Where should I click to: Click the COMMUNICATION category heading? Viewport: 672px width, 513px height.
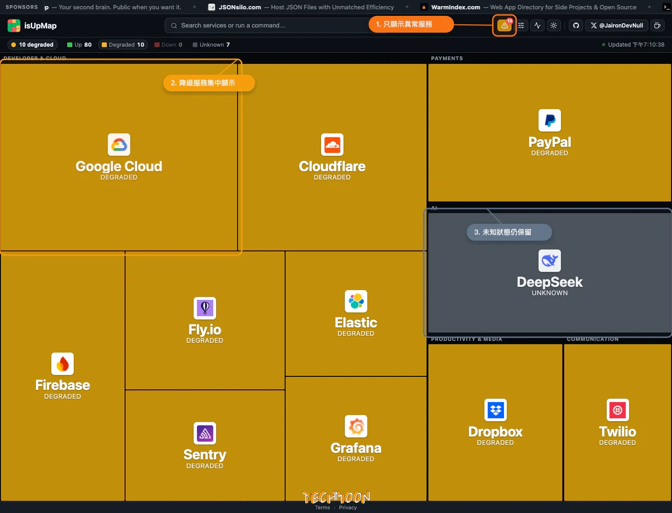point(593,339)
